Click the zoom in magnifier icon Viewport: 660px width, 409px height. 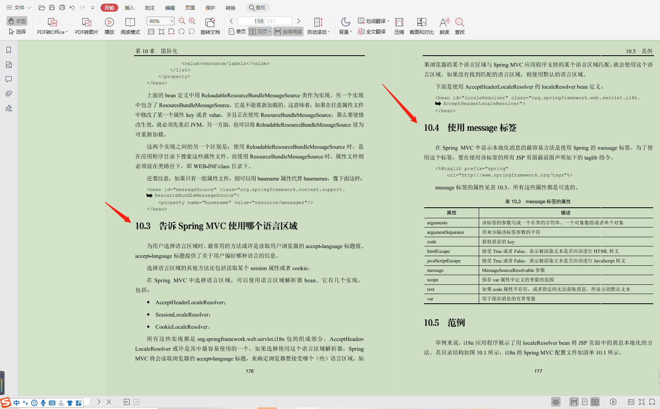click(192, 21)
